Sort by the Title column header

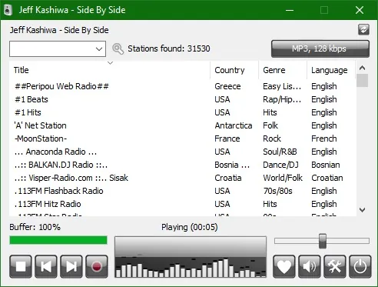(110, 70)
